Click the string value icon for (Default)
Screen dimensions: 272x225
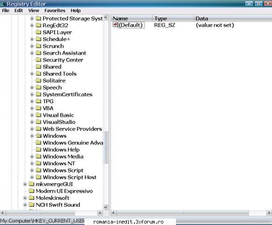tap(115, 25)
